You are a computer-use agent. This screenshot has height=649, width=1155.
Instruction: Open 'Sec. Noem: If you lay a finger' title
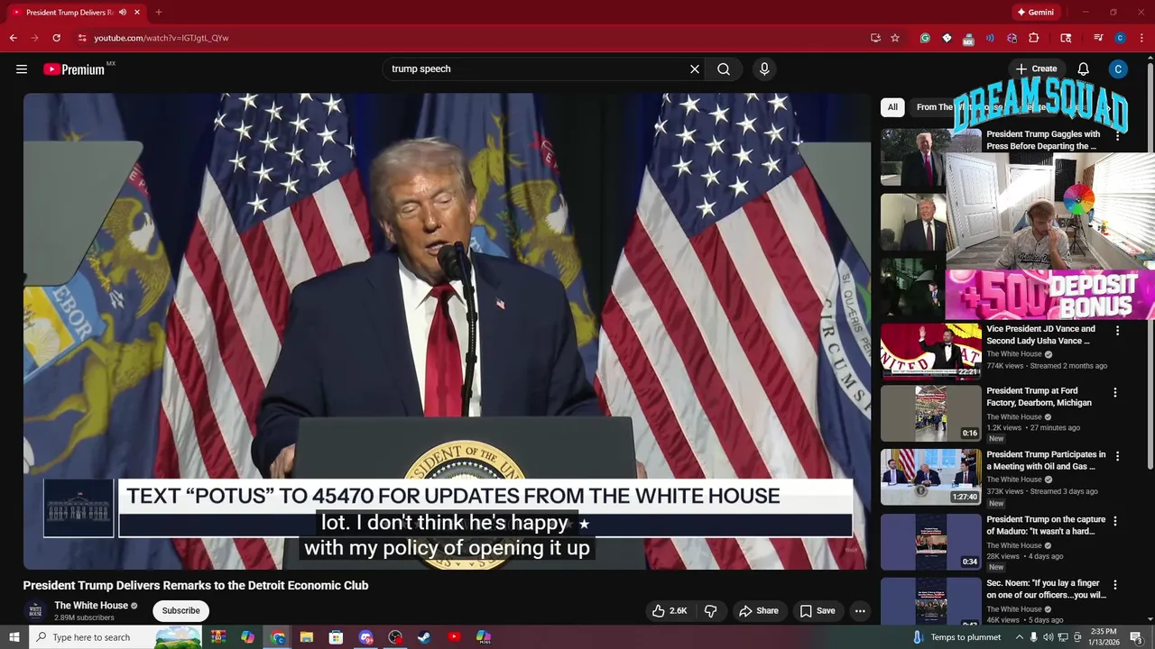[x=1045, y=590]
